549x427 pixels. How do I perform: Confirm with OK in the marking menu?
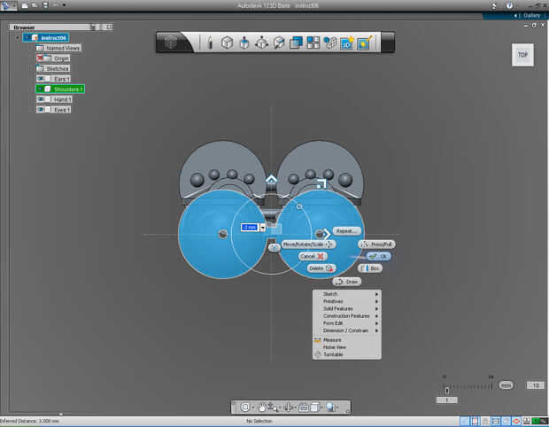click(378, 256)
